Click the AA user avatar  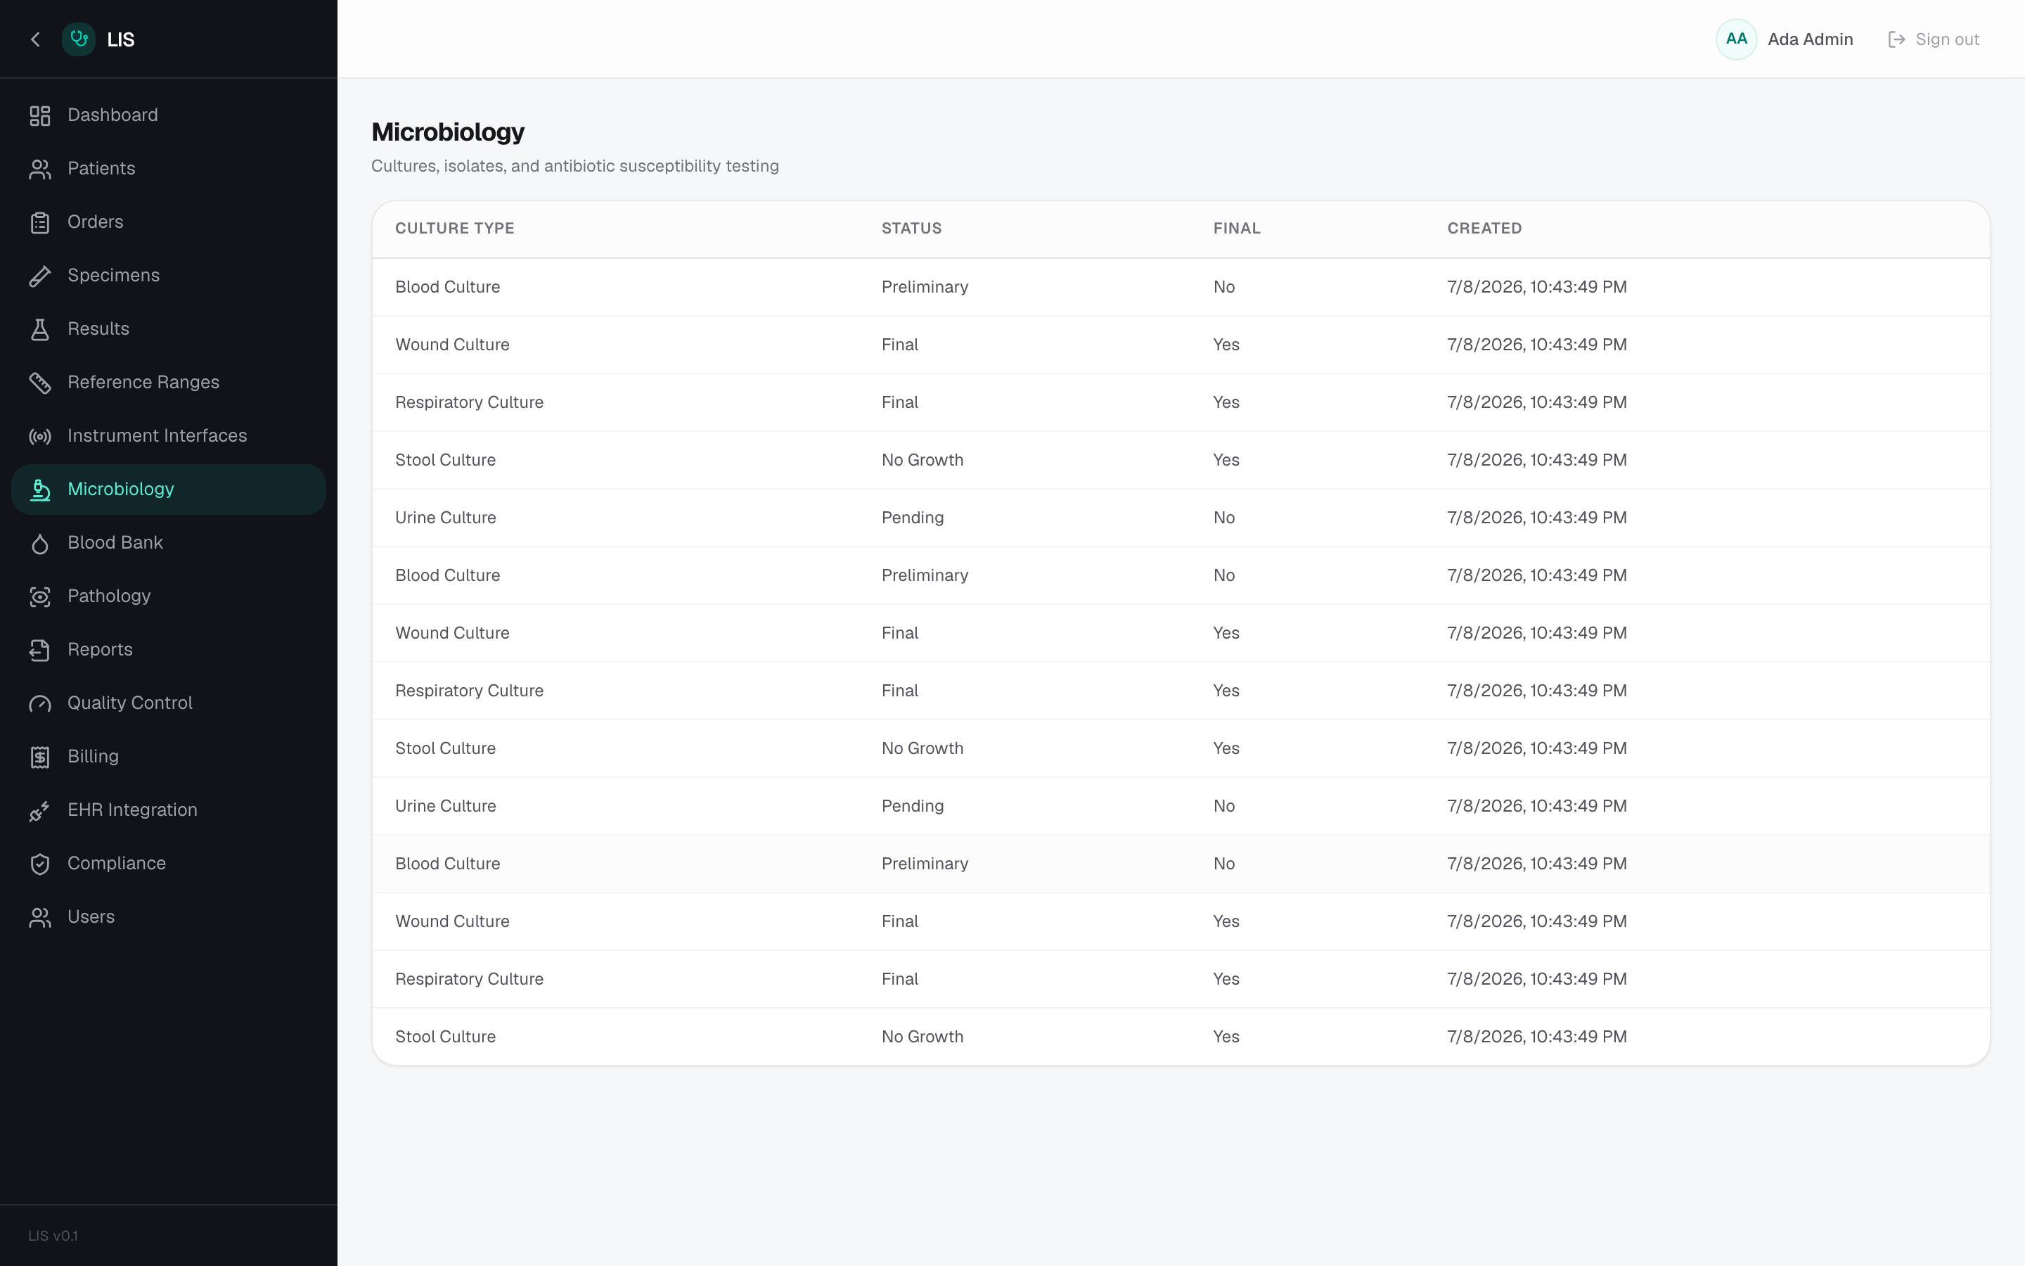pos(1735,39)
